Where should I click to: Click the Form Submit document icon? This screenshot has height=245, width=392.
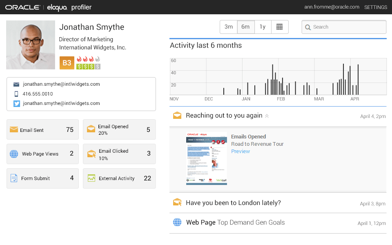click(14, 178)
